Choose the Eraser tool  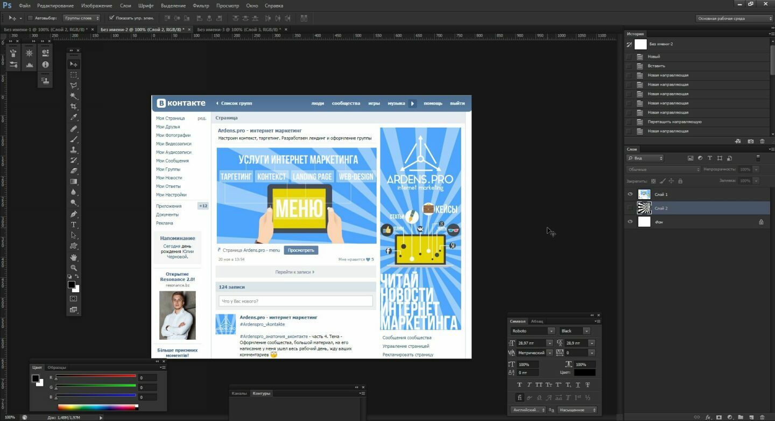click(x=74, y=171)
